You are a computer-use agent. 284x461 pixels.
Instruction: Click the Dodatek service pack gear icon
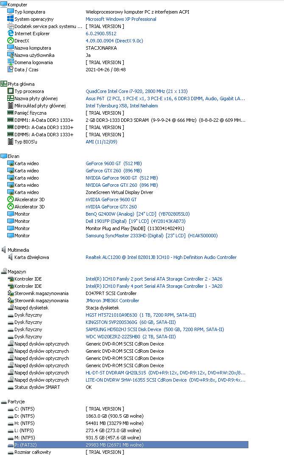click(11, 26)
